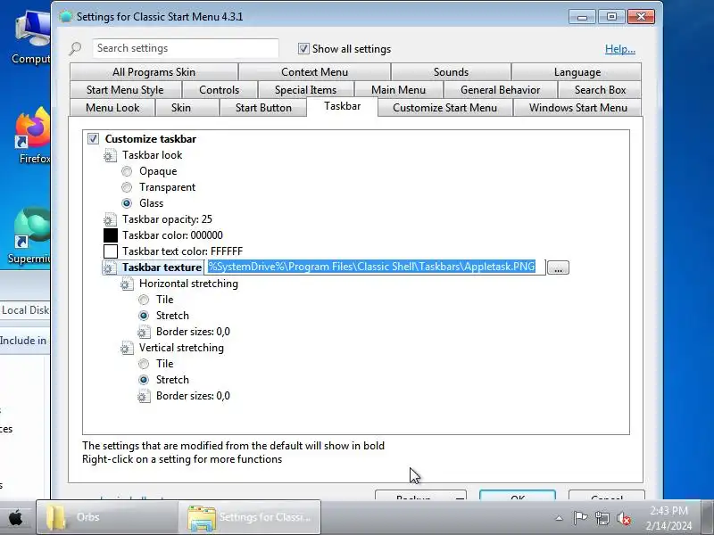Image resolution: width=714 pixels, height=535 pixels.
Task: Open the Firefox desktop shortcut
Action: point(33,136)
